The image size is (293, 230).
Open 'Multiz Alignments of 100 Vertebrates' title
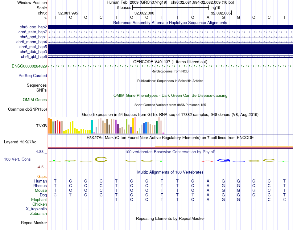(x=170, y=172)
